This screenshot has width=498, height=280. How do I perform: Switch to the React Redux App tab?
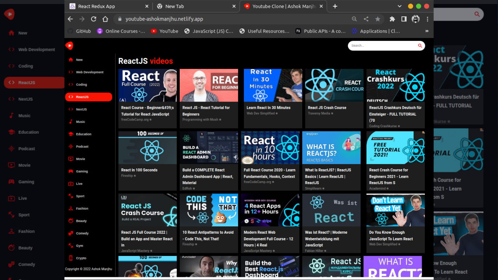coord(108,6)
